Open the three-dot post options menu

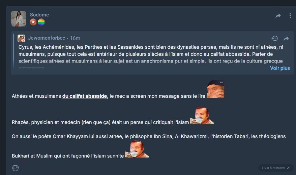290,15
